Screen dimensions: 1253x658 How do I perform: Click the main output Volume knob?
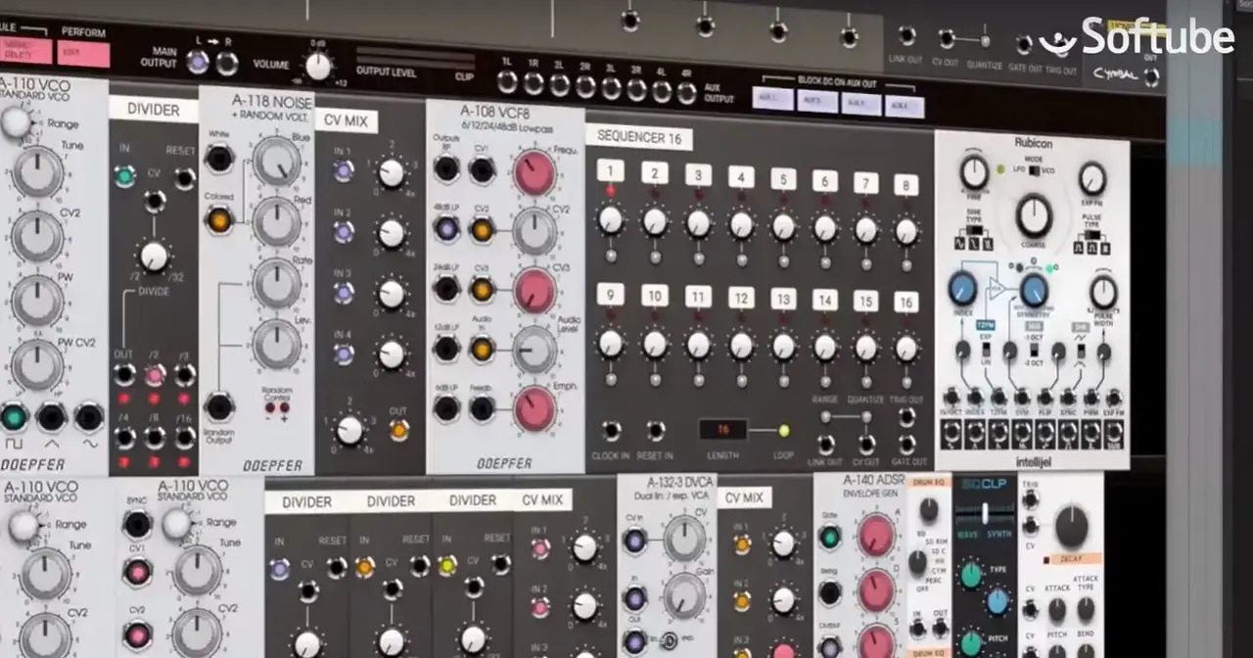click(x=318, y=66)
